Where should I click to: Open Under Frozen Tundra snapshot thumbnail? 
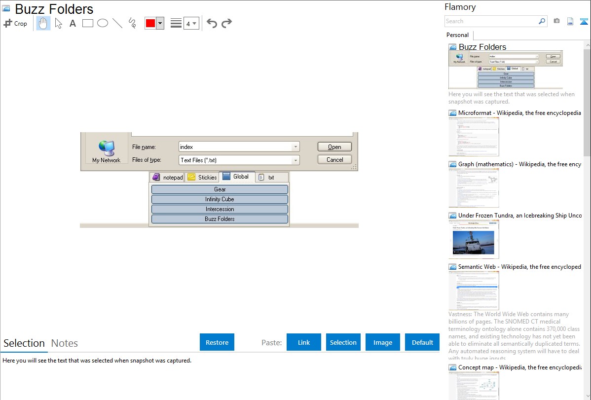[x=474, y=239]
